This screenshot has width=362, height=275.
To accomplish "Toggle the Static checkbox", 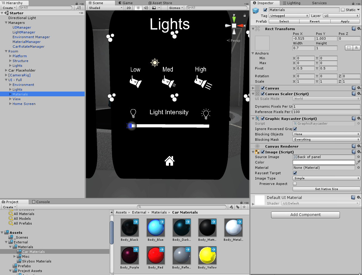I will coord(343,10).
